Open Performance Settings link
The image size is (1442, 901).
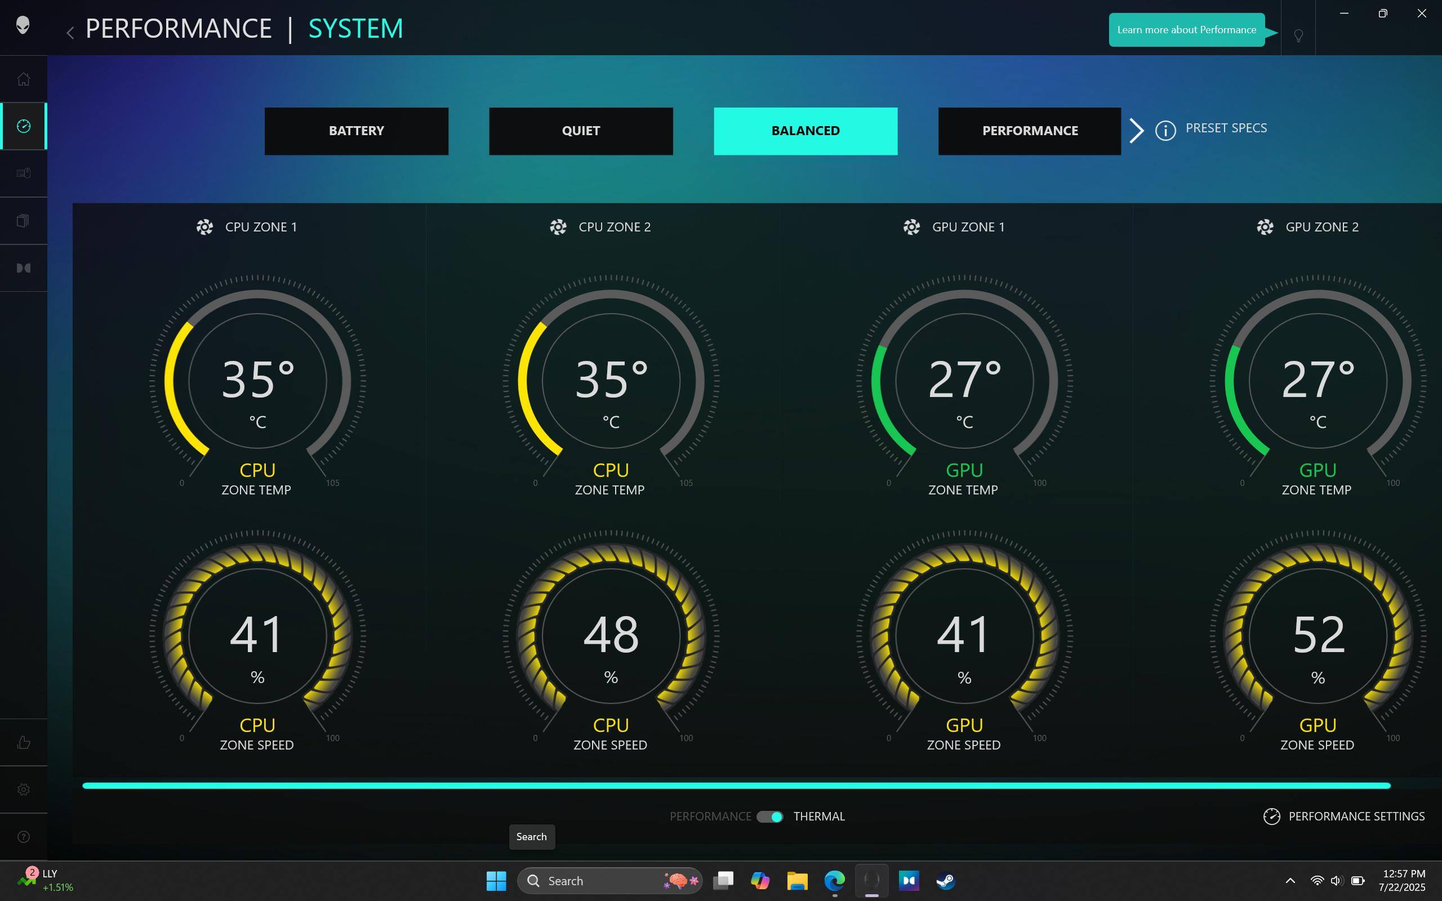[1345, 817]
